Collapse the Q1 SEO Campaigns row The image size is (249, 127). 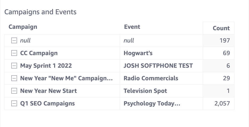point(14,104)
